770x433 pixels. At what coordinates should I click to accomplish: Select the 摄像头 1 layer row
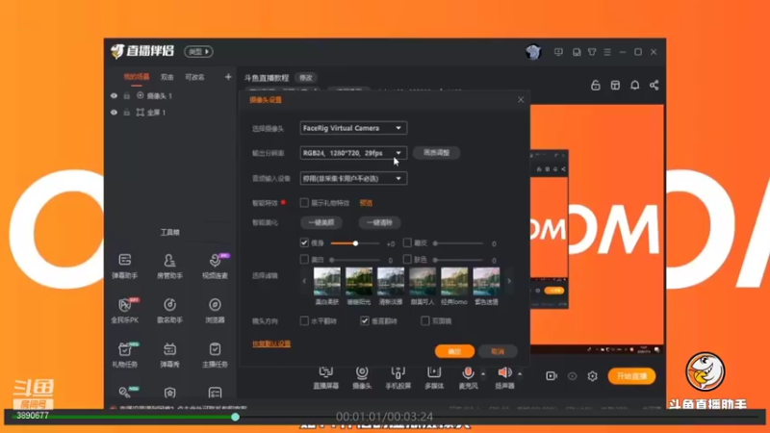169,95
